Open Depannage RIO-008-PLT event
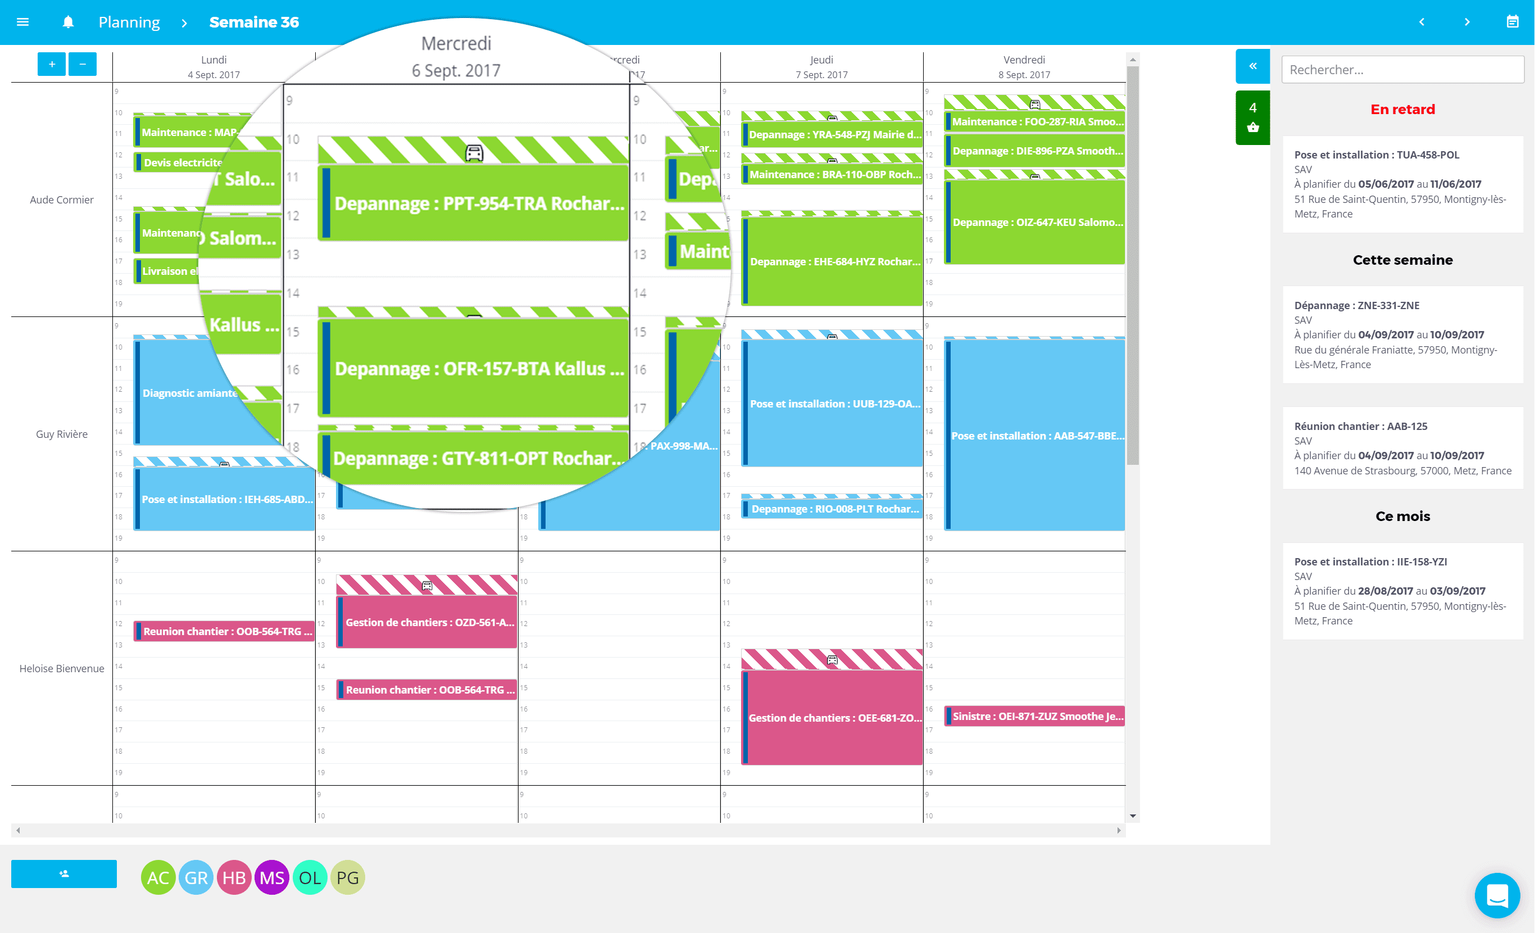This screenshot has width=1535, height=933. point(832,509)
